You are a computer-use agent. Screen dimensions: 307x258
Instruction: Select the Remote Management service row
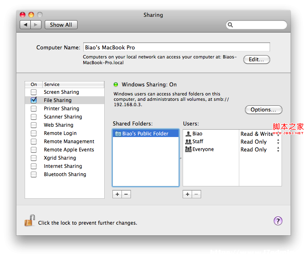coord(64,142)
